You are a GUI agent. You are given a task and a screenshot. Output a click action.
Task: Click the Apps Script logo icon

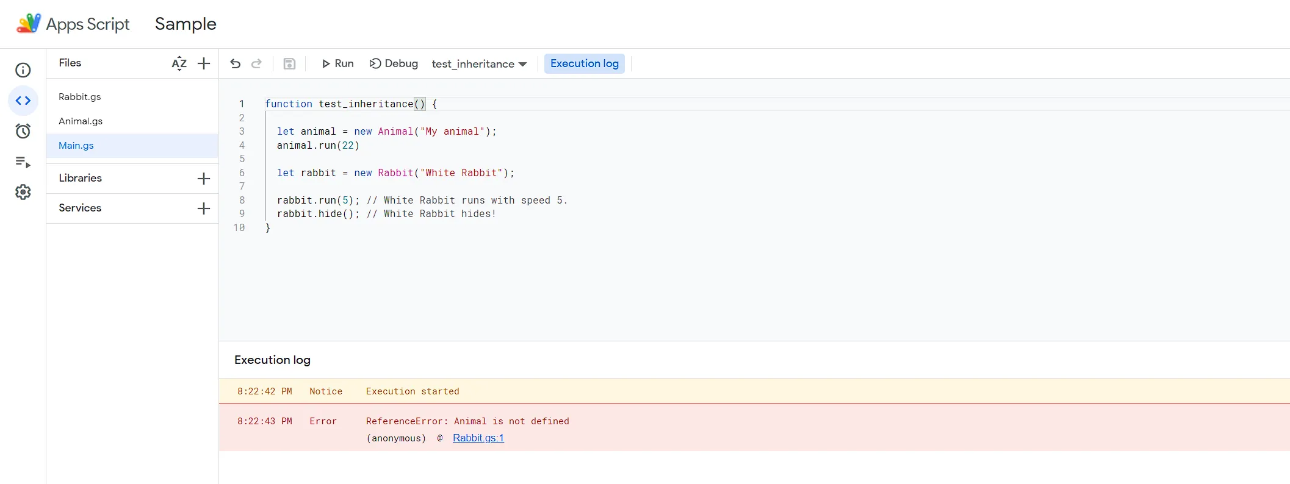pyautogui.click(x=29, y=24)
